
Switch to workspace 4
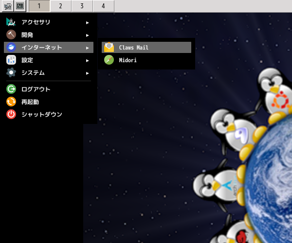click(104, 6)
